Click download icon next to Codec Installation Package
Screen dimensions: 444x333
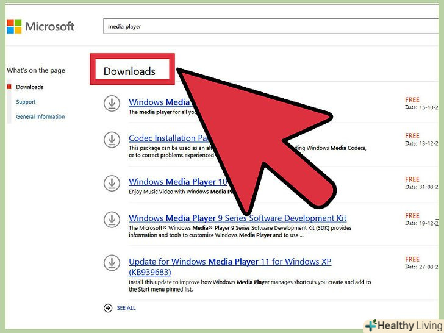111,139
